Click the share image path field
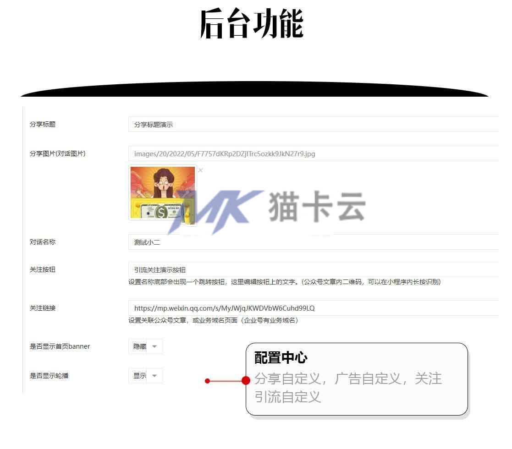This screenshot has width=512, height=449. click(x=314, y=153)
